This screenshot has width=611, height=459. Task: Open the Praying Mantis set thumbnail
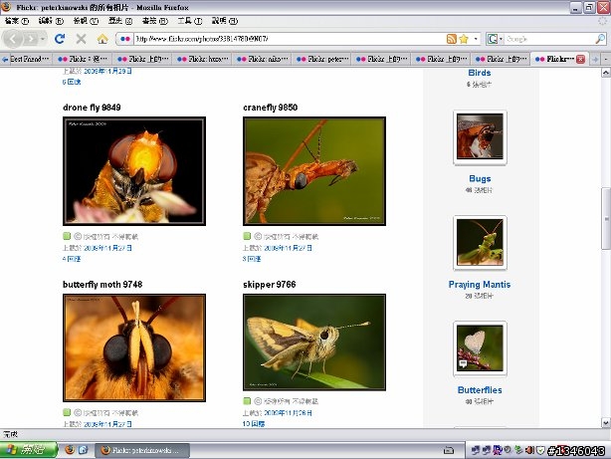(480, 243)
